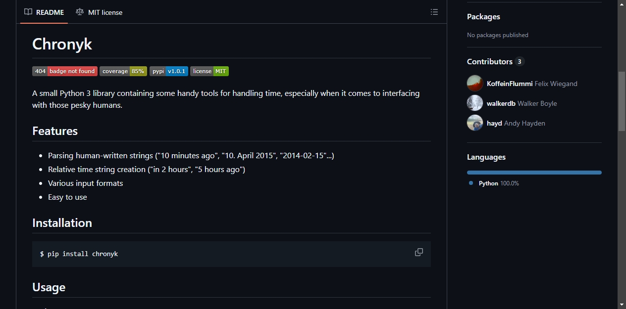Click the Installation heading
The image size is (626, 309).
point(62,223)
